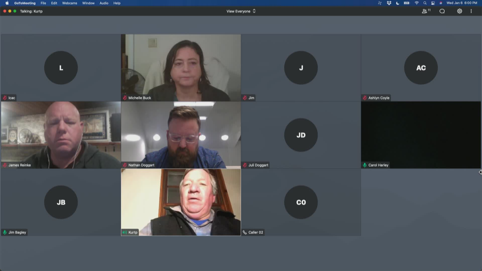Open the chat bubble icon
Viewport: 482px width, 271px height.
pyautogui.click(x=442, y=11)
